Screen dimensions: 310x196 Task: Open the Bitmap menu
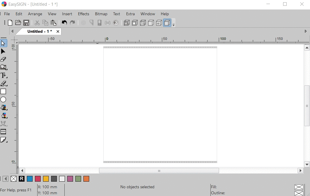click(x=101, y=14)
